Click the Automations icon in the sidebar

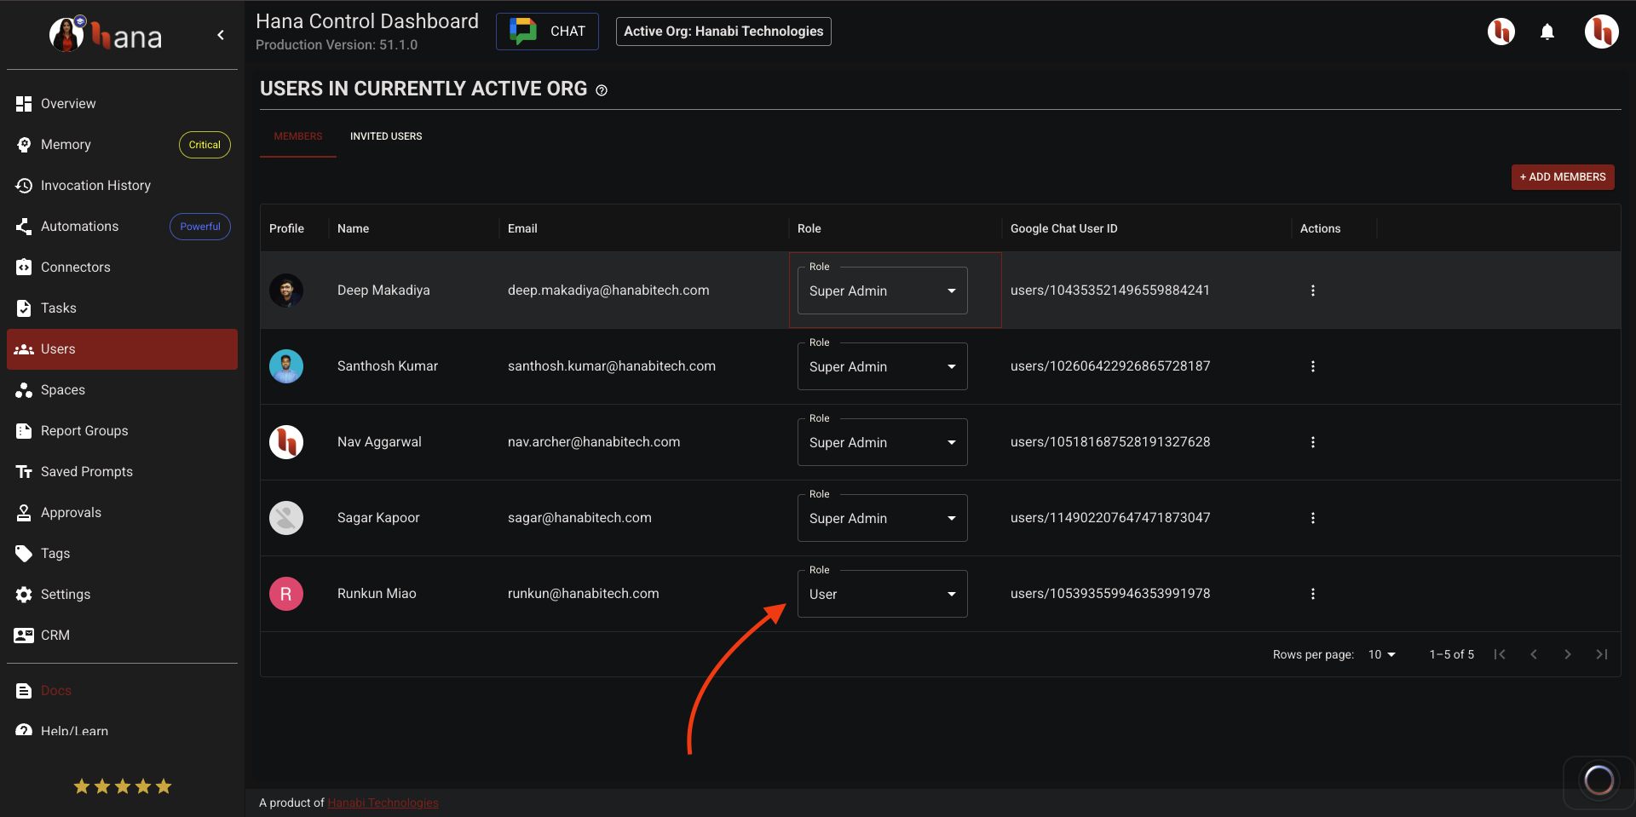click(x=24, y=227)
